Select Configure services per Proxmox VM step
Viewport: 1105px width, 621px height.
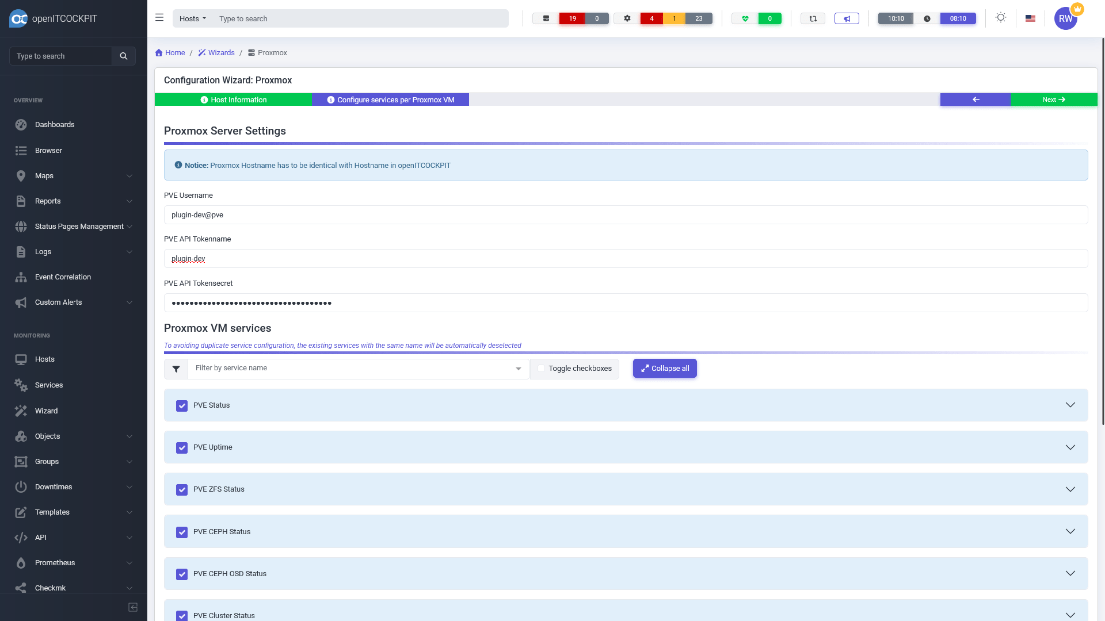(x=390, y=99)
